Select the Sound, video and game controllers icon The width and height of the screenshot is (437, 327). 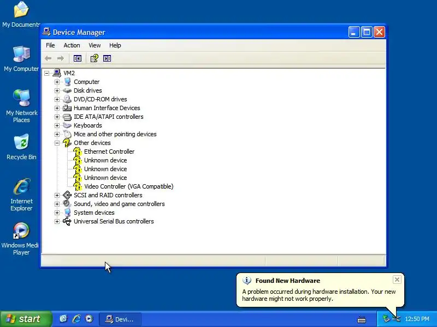click(x=67, y=204)
